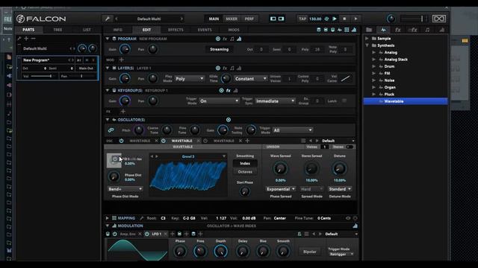The height and width of the screenshot is (268, 478).
Task: Click the wavetable 3D waveform display
Action: pyautogui.click(x=188, y=176)
